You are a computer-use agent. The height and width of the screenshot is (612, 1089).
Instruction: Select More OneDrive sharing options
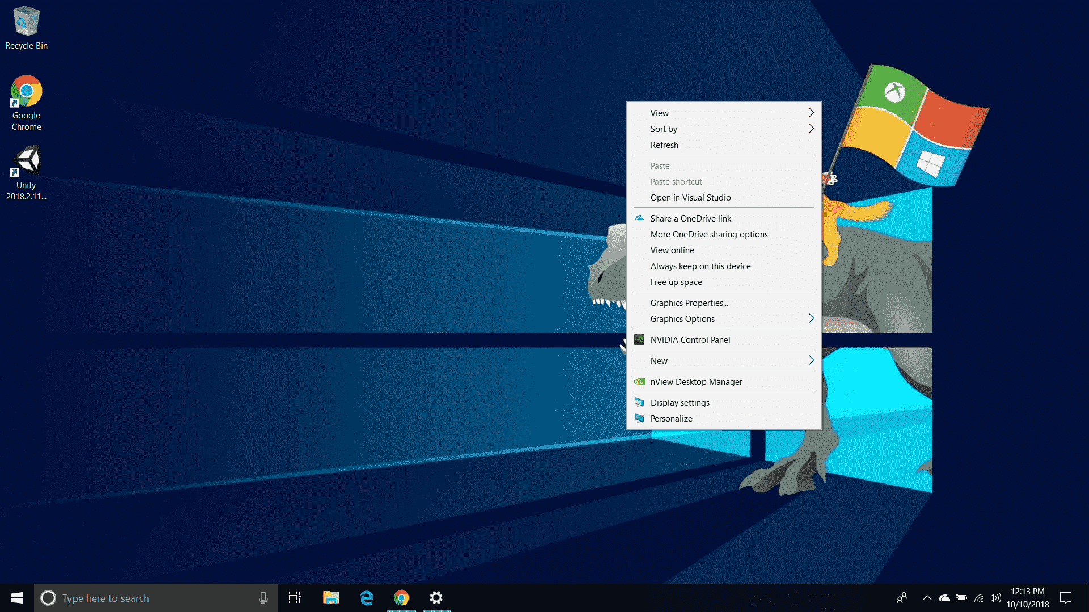(724, 234)
